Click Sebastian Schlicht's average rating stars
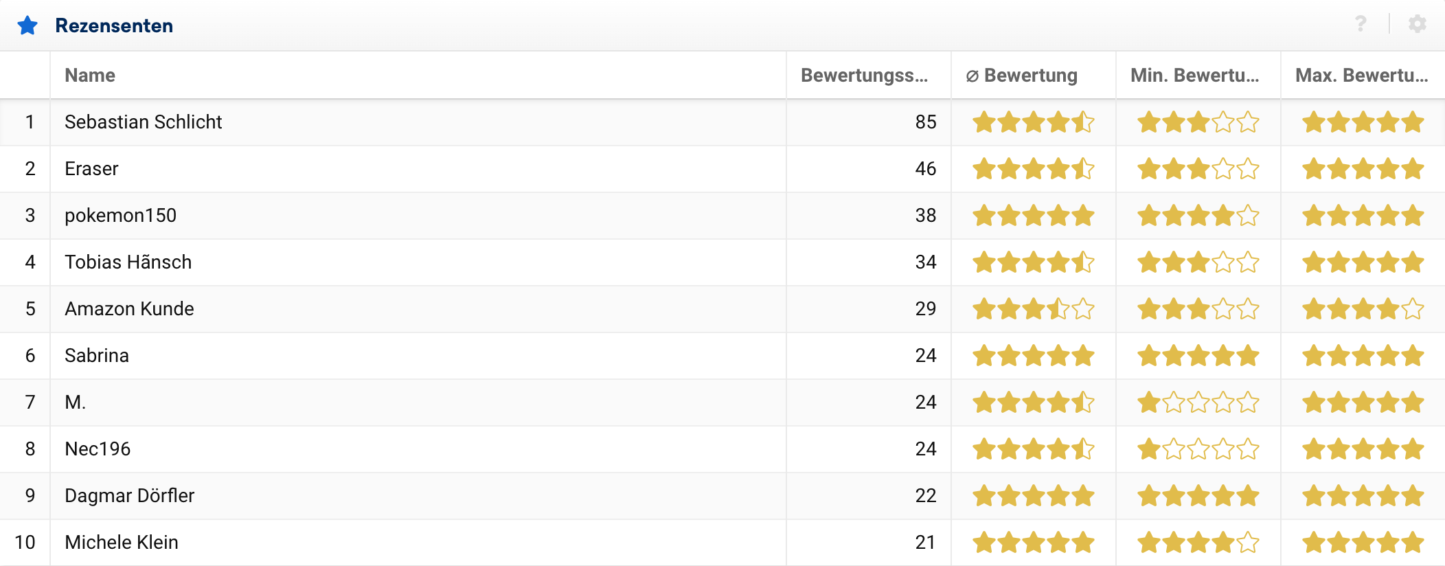Screen dimensions: 1445x566 click(x=1033, y=122)
